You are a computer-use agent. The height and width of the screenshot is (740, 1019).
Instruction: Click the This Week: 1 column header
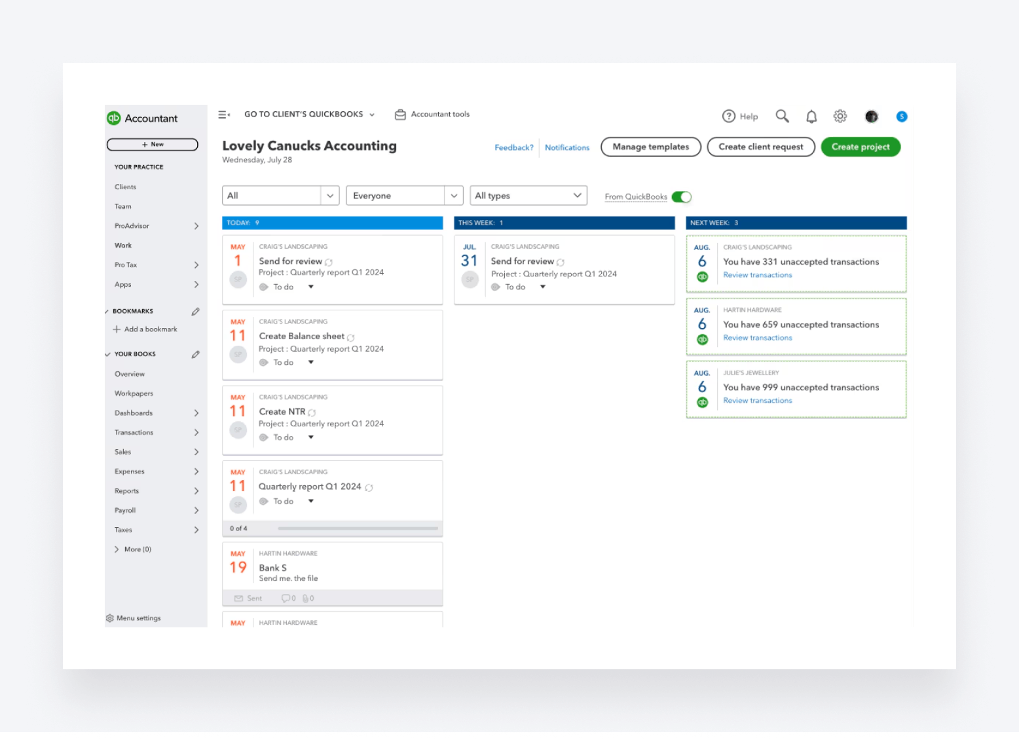[565, 223]
